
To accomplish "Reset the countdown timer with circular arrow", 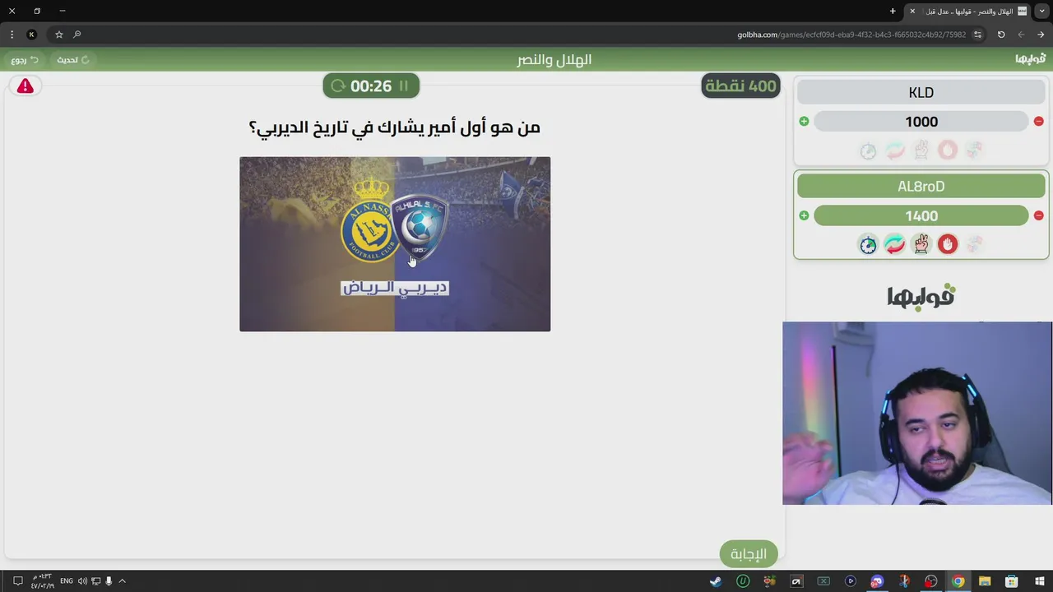I will tap(338, 86).
